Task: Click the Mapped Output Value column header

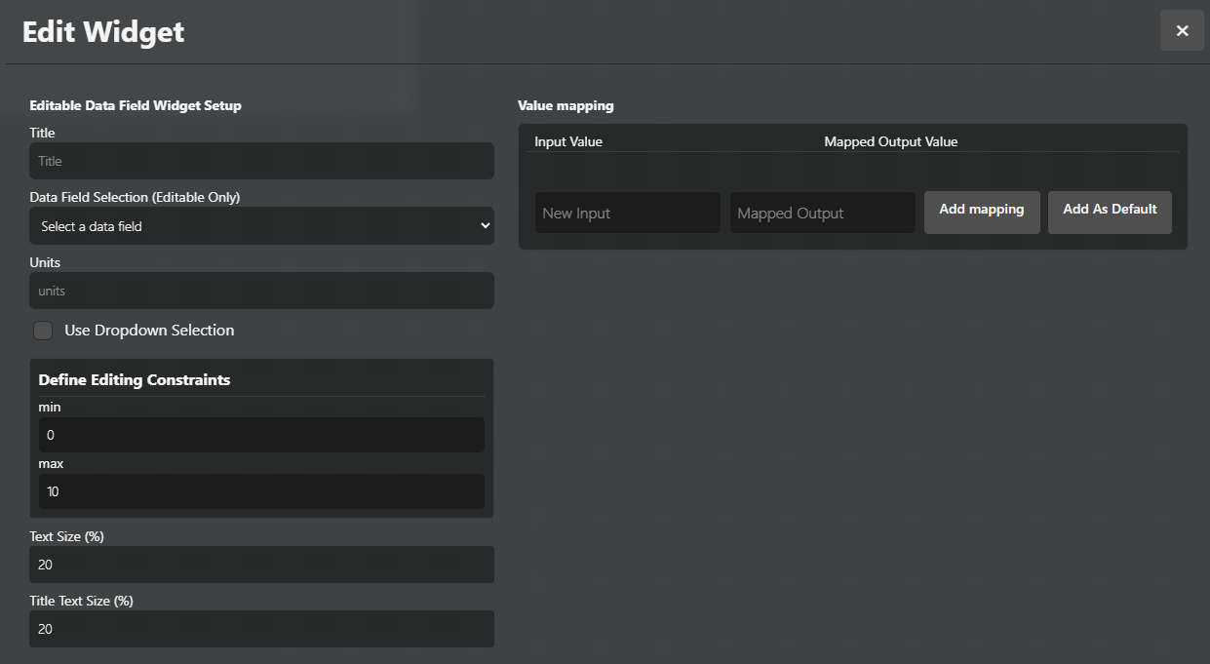Action: 890,141
